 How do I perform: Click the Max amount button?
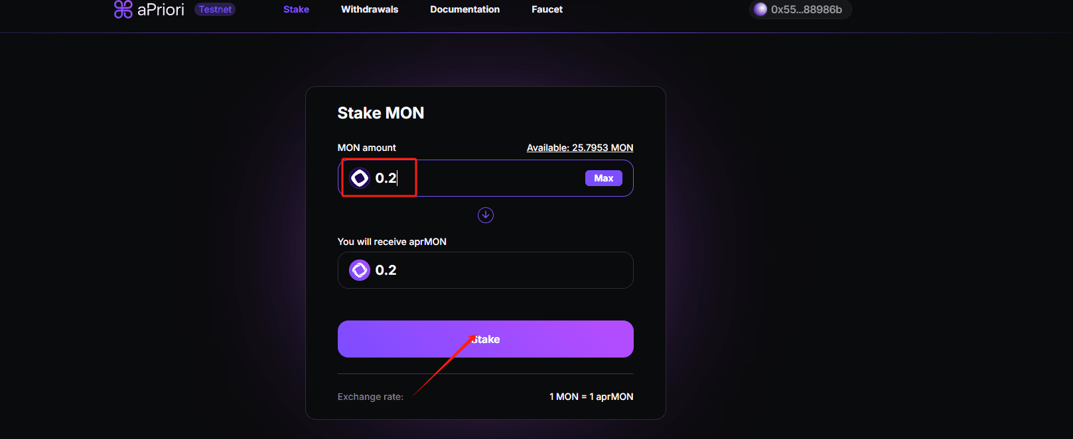tap(604, 178)
